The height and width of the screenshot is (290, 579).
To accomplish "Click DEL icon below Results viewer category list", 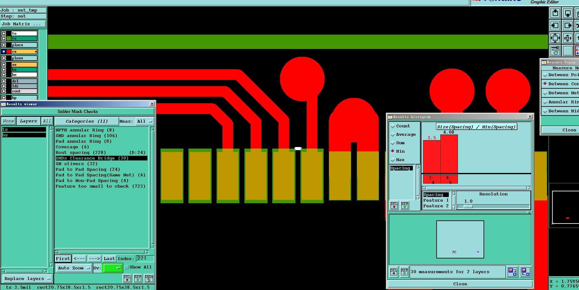I will (x=127, y=278).
